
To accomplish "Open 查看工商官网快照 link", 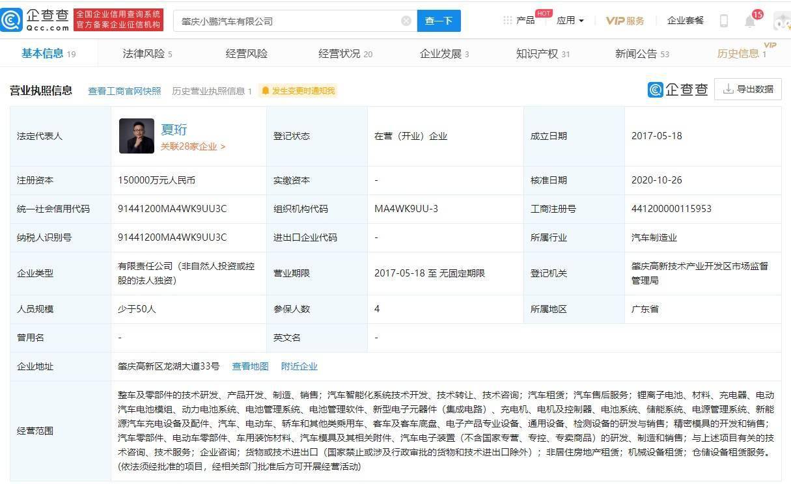I will click(124, 91).
